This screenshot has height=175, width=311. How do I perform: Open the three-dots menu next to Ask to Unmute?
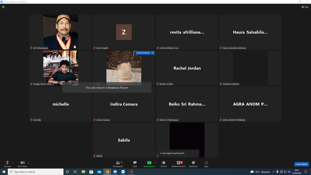153,53
